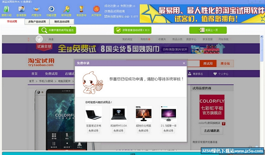
Task: Click the 机械师M510A laptop thumbnail
Action: (x=118, y=114)
